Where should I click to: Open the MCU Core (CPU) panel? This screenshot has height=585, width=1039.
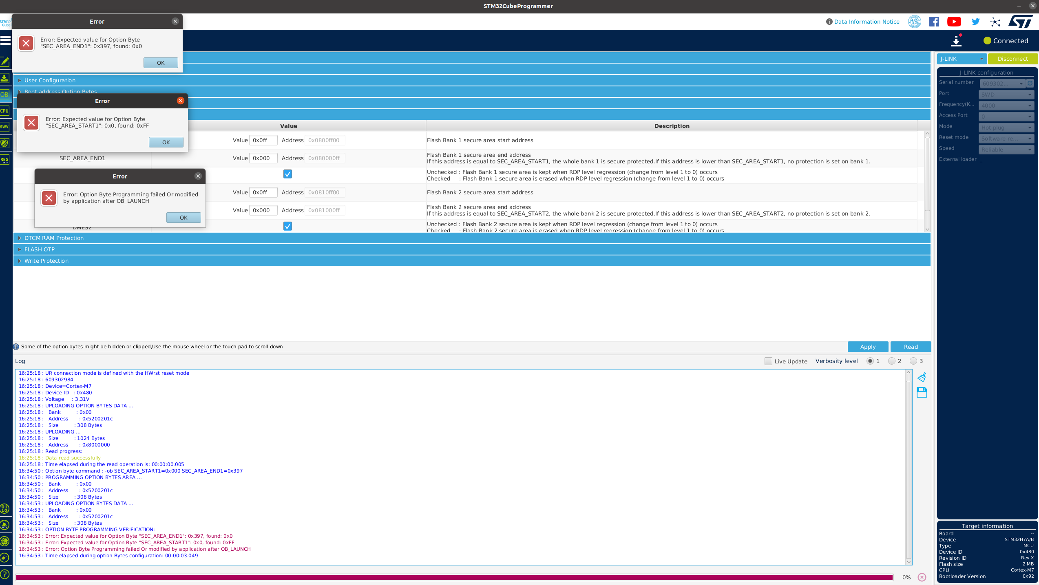pyautogui.click(x=4, y=110)
